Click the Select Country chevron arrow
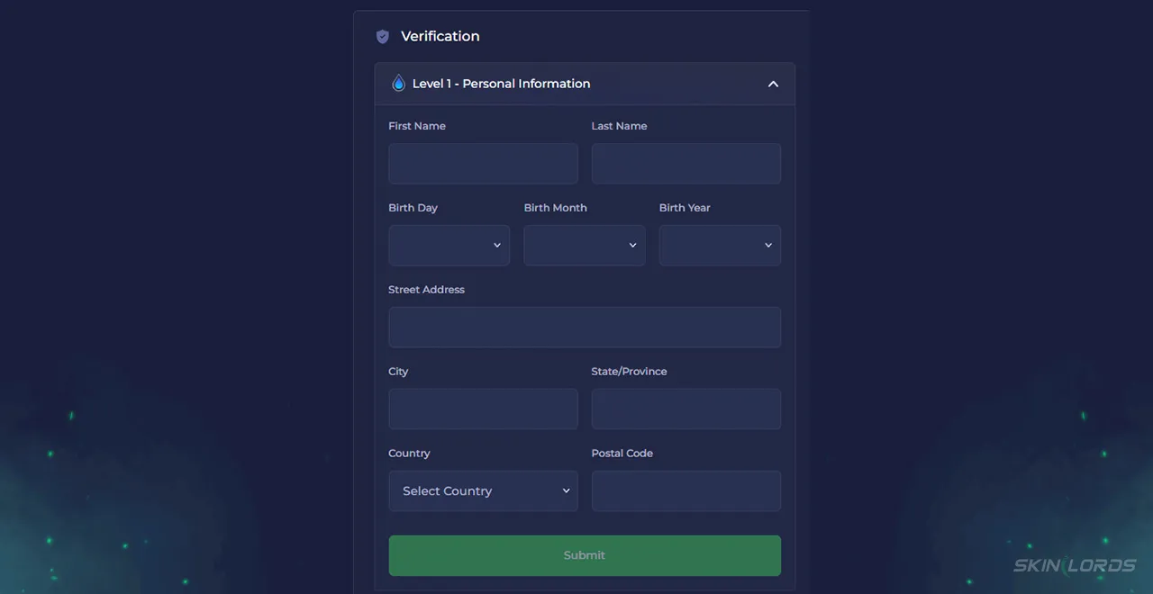Viewport: 1153px width, 594px height. point(566,491)
